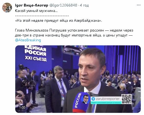Click the 1:00 video duration badge
This screenshot has width=144, height=115.
click(x=22, y=107)
